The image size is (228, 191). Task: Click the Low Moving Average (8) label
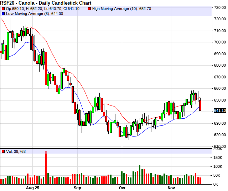point(31,13)
